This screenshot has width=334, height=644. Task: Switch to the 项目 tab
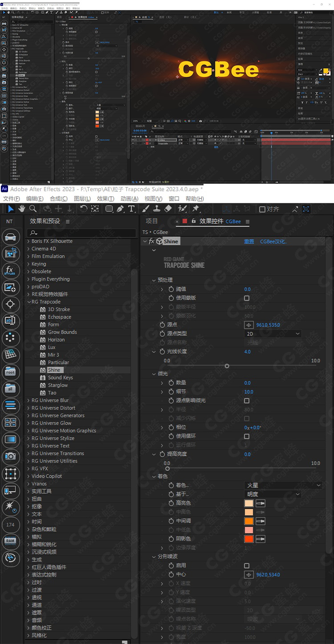pyautogui.click(x=152, y=221)
